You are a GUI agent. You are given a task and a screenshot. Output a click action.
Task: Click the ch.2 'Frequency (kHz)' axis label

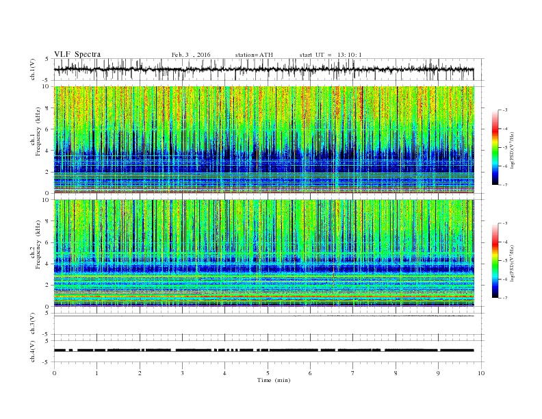[38, 245]
